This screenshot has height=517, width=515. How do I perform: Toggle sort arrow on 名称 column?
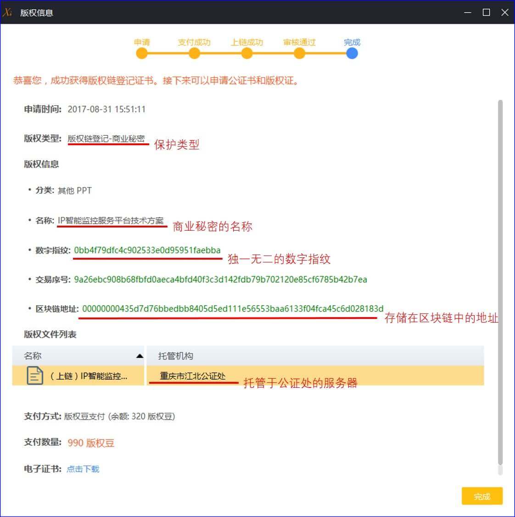tap(140, 356)
